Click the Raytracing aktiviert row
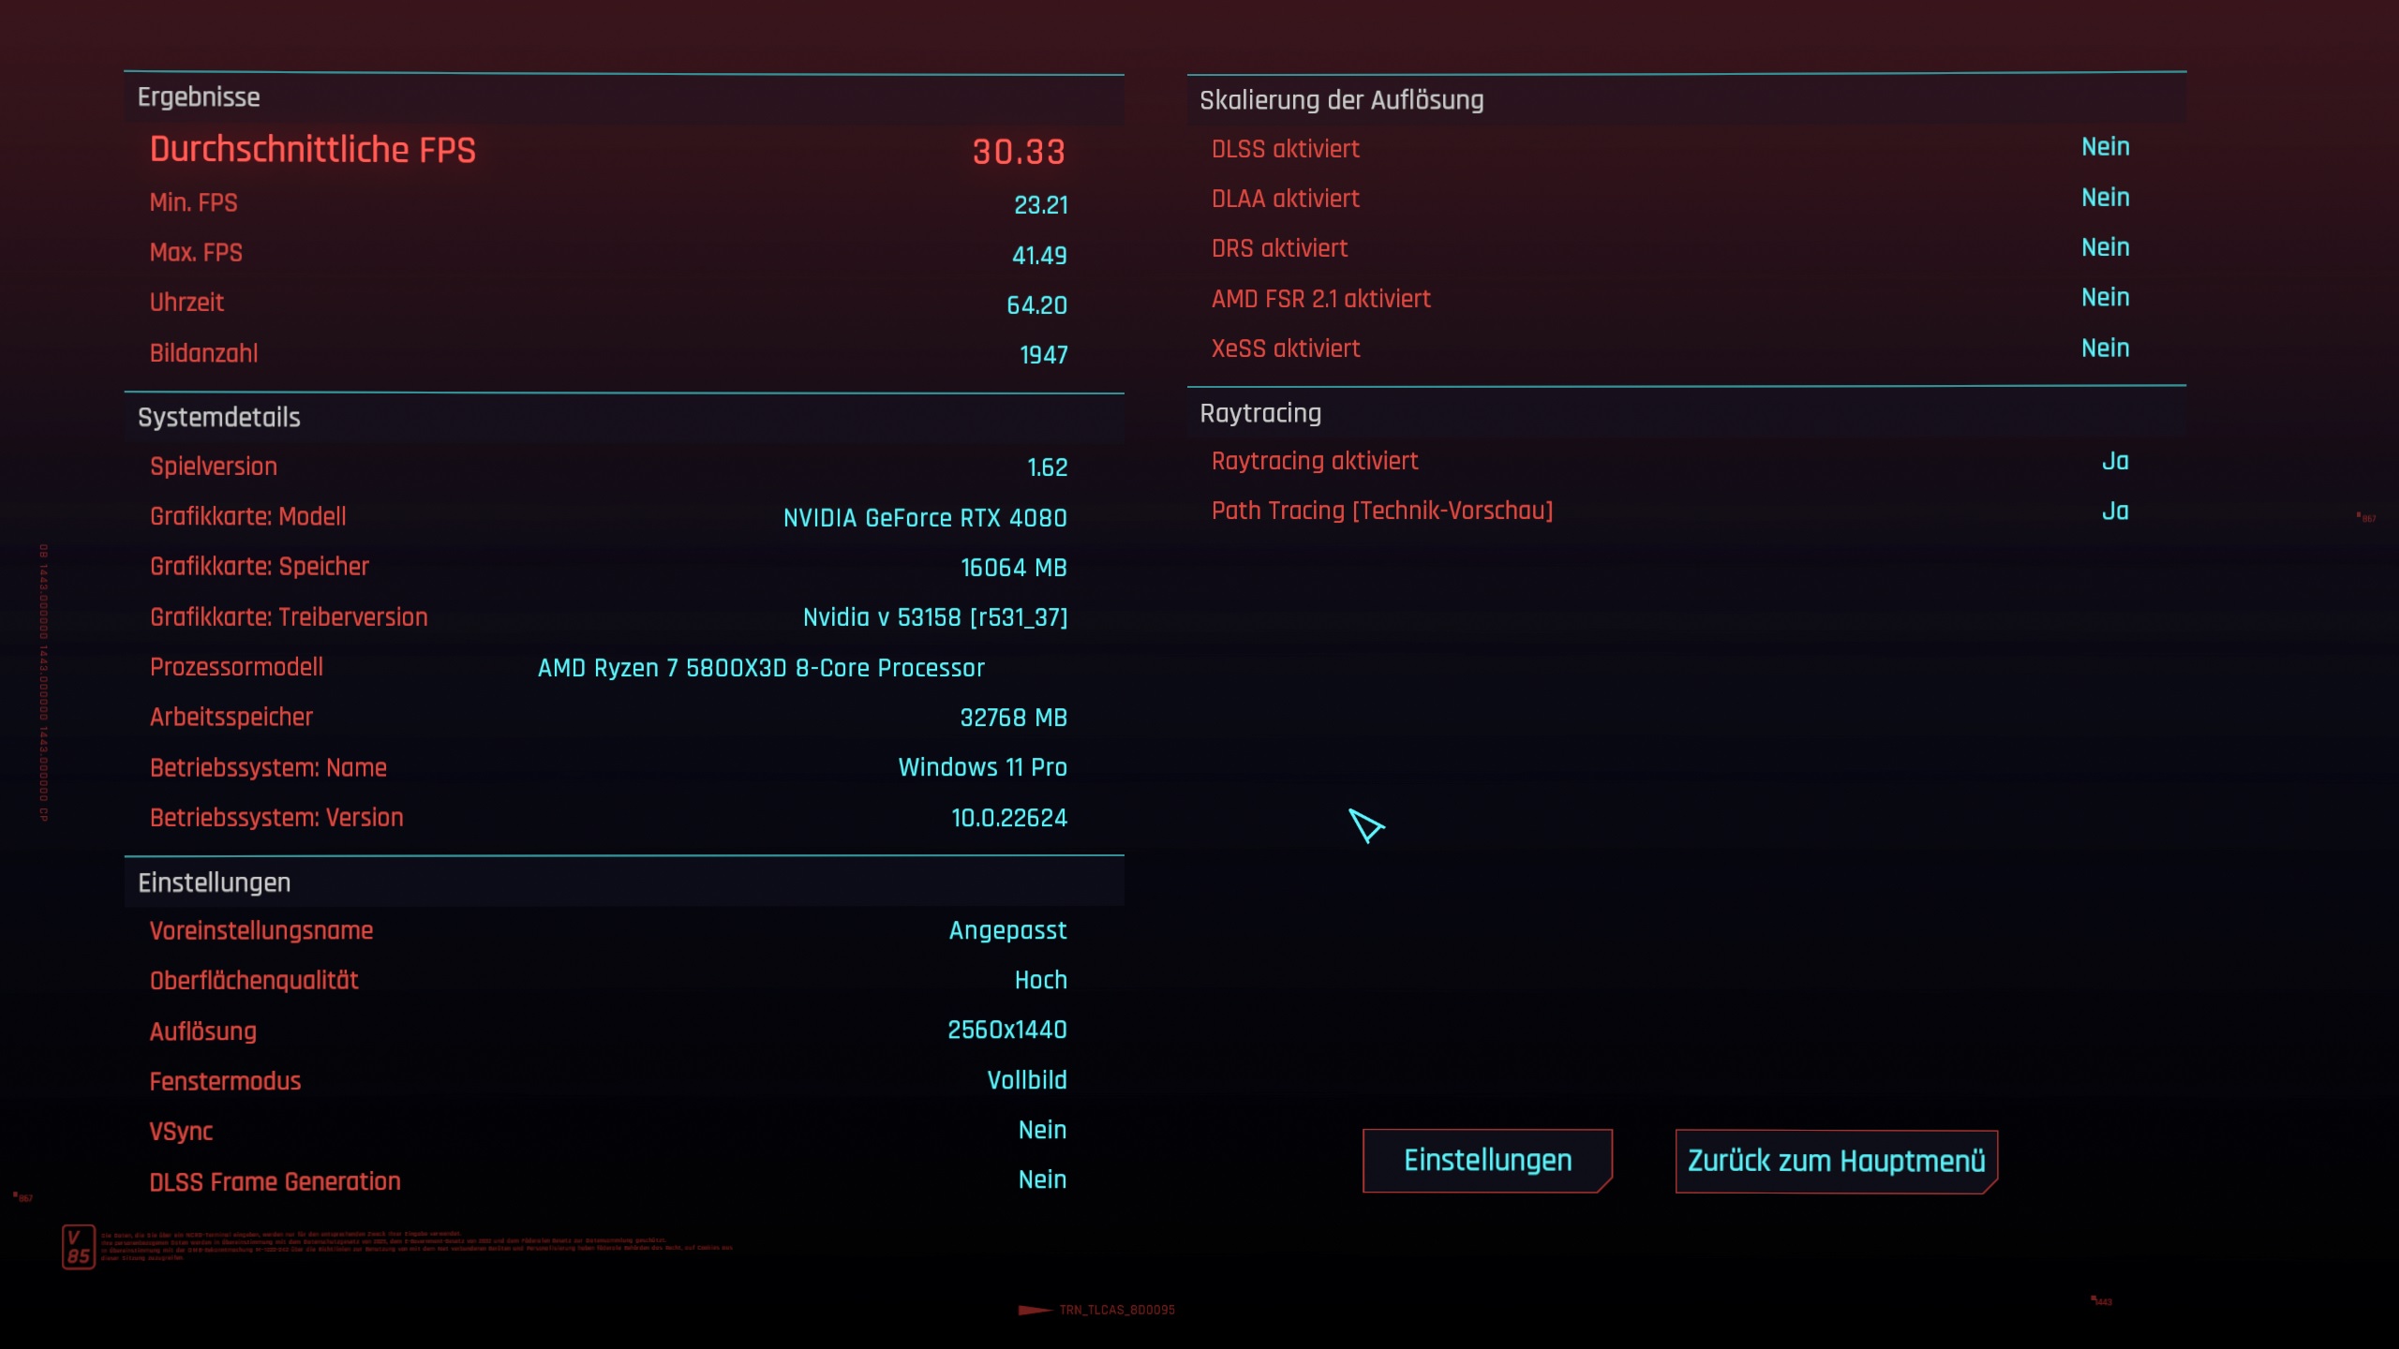Viewport: 2399px width, 1349px height. coord(1314,461)
